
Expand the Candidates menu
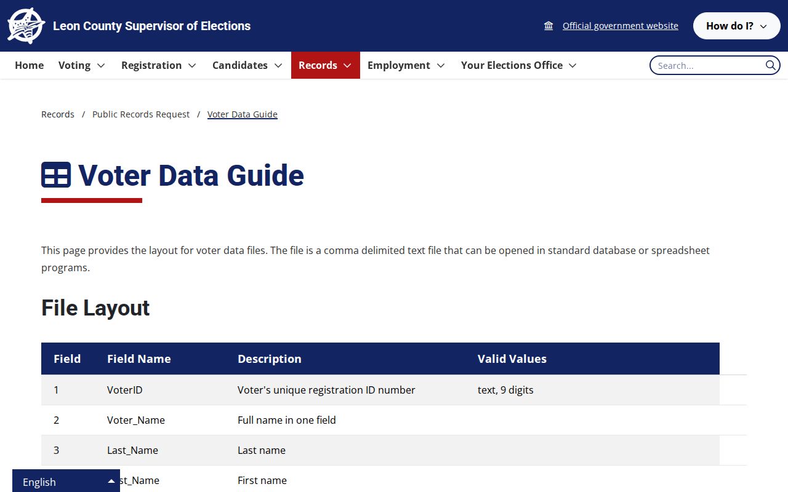[x=247, y=65]
